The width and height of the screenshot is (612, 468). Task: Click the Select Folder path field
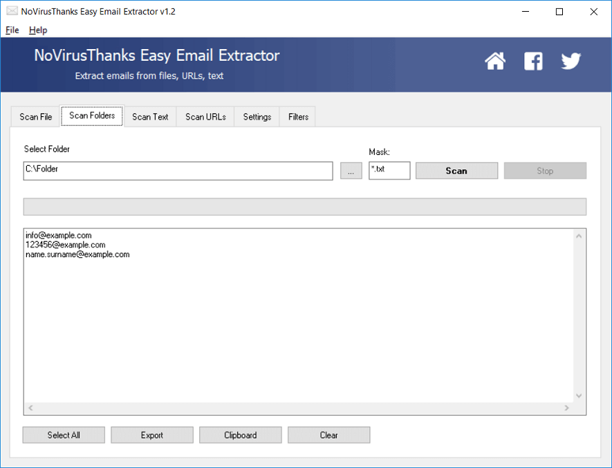coord(178,171)
